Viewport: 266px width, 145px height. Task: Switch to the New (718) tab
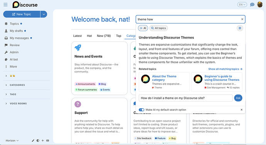click(x=104, y=36)
